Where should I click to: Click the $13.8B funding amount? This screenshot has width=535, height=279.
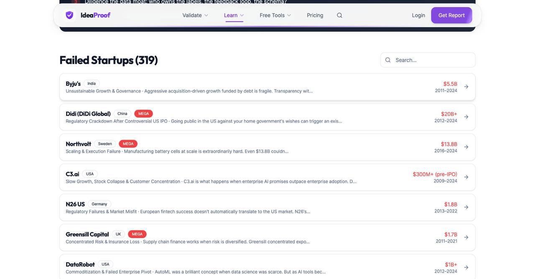tap(449, 144)
